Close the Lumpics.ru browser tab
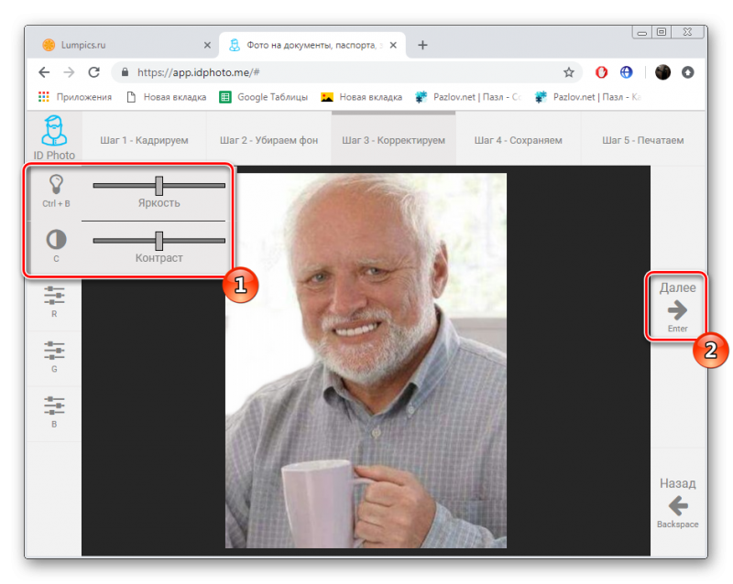Viewport: 733px width, 584px height. pos(207,45)
